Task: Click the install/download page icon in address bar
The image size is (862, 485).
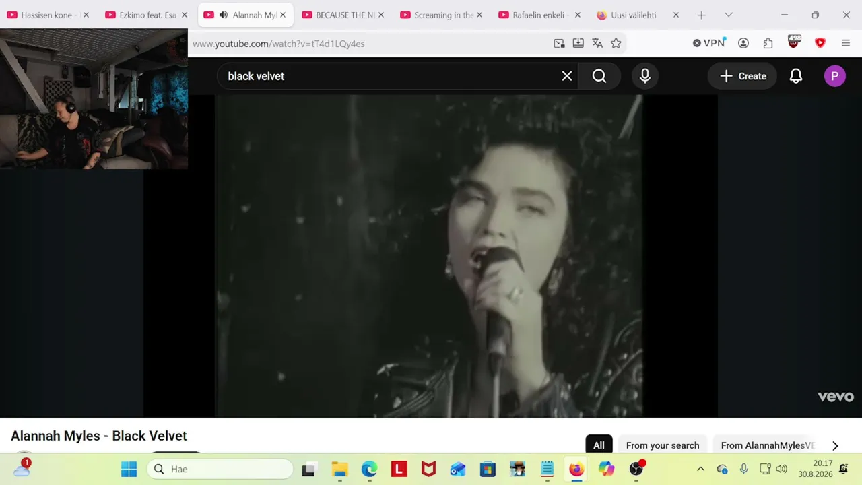Action: pyautogui.click(x=578, y=43)
